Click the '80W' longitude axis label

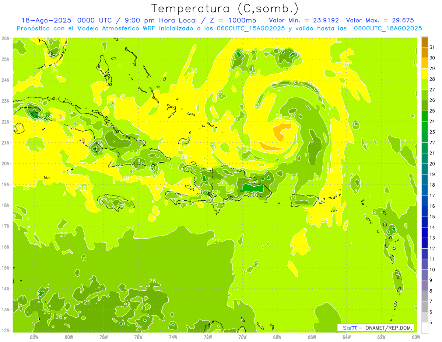(69, 337)
